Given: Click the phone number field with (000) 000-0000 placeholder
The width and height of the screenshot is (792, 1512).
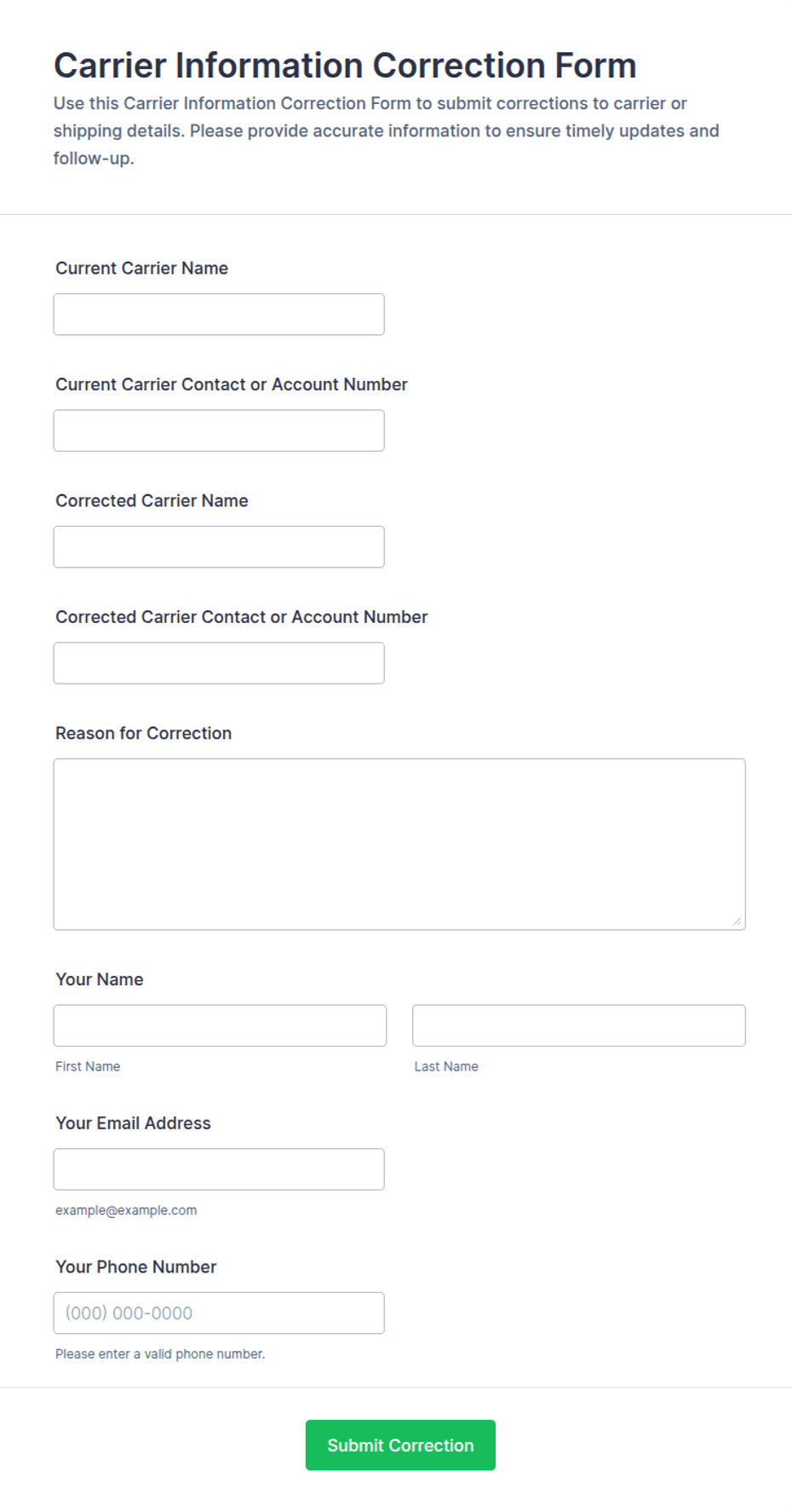Looking at the screenshot, I should (x=219, y=1313).
